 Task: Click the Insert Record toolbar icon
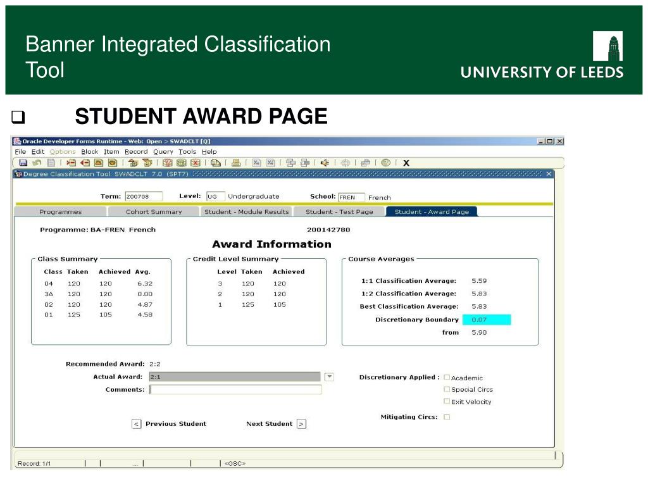tap(71, 163)
